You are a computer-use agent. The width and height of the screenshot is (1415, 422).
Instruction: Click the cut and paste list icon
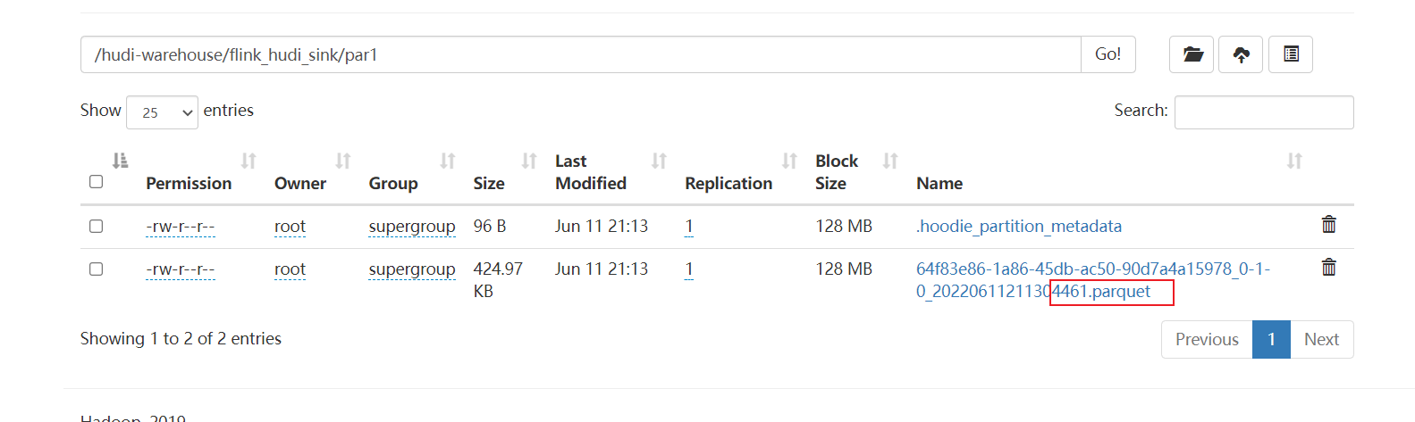[x=1291, y=54]
